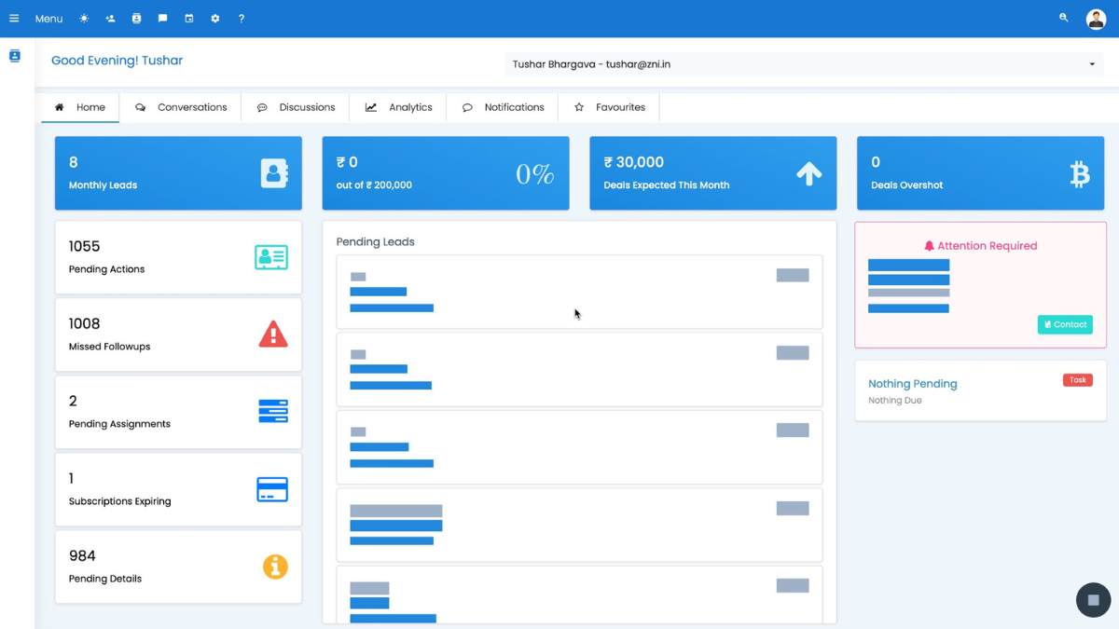Image resolution: width=1119 pixels, height=629 pixels.
Task: Click the settings gear icon
Action: [215, 18]
